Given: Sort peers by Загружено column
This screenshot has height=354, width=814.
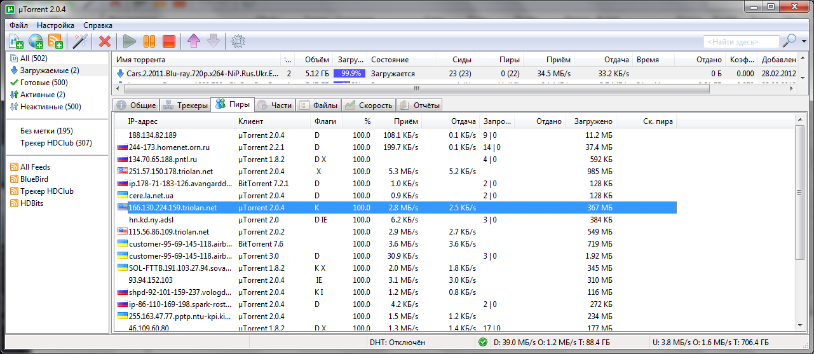Looking at the screenshot, I should click(x=590, y=121).
